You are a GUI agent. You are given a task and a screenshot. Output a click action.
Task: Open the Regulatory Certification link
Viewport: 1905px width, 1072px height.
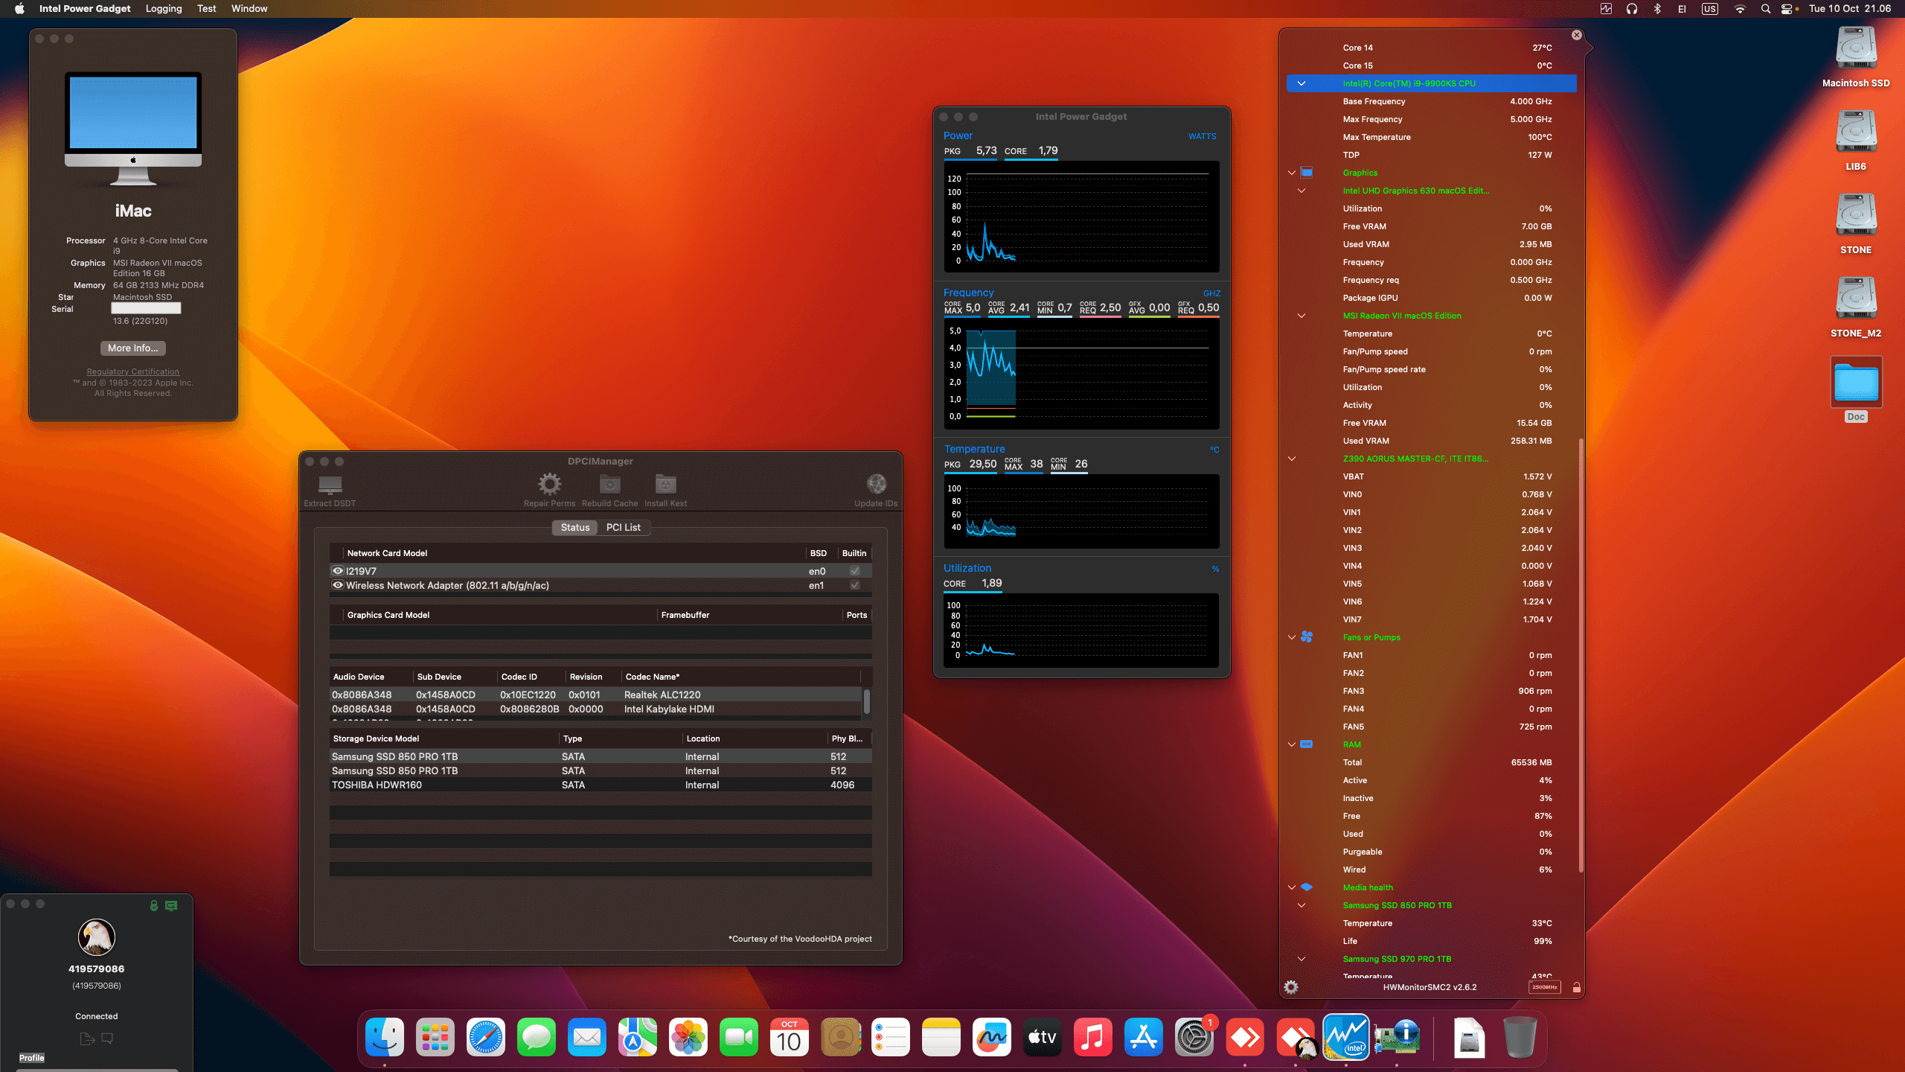coord(132,371)
